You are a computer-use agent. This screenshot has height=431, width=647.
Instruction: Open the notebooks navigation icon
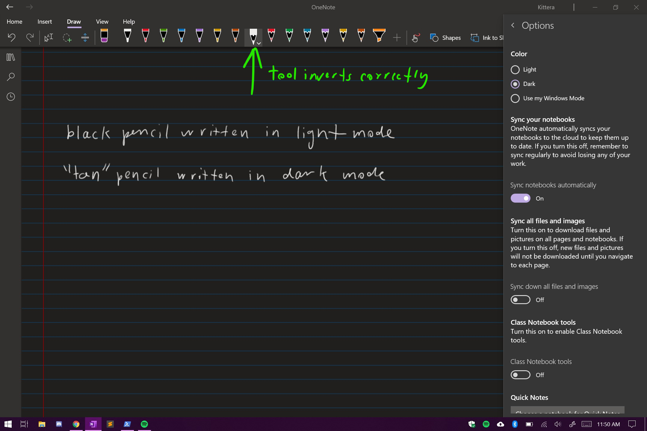tap(11, 57)
